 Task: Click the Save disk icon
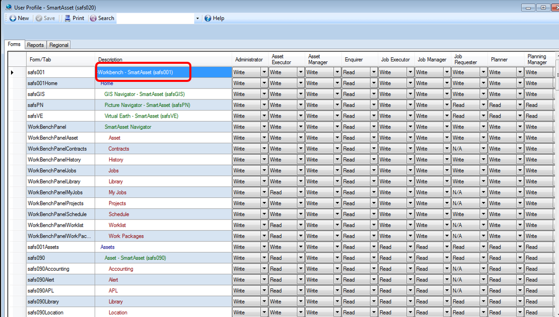[39, 18]
